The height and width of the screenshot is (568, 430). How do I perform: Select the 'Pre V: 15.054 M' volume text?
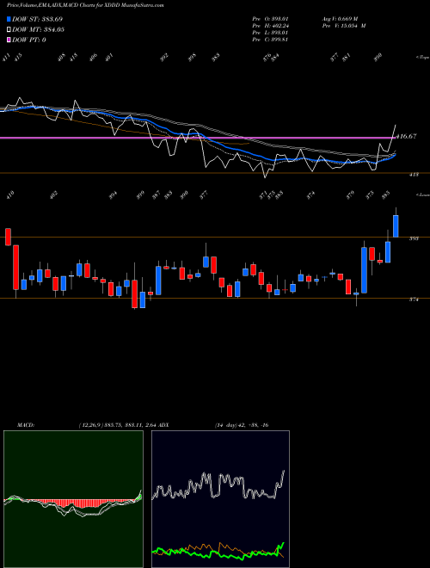point(343,26)
